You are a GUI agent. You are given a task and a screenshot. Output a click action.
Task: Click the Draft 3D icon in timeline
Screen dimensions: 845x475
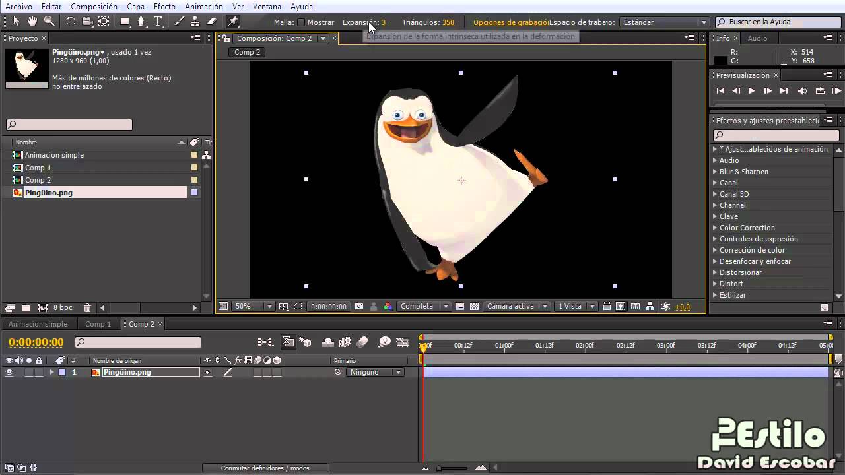(x=305, y=342)
